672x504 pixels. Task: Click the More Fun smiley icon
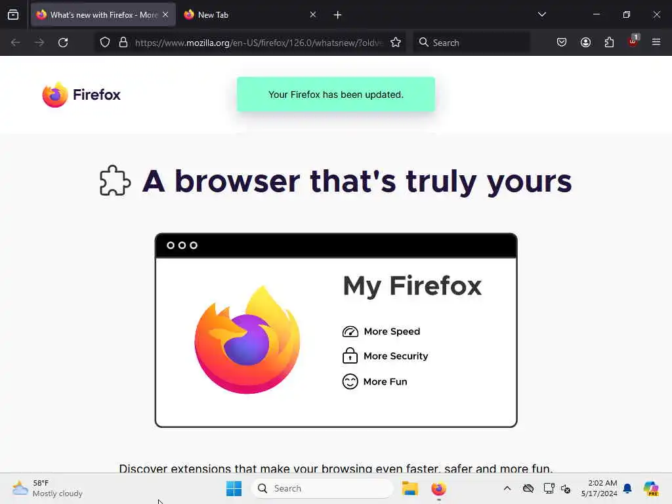coord(350,381)
